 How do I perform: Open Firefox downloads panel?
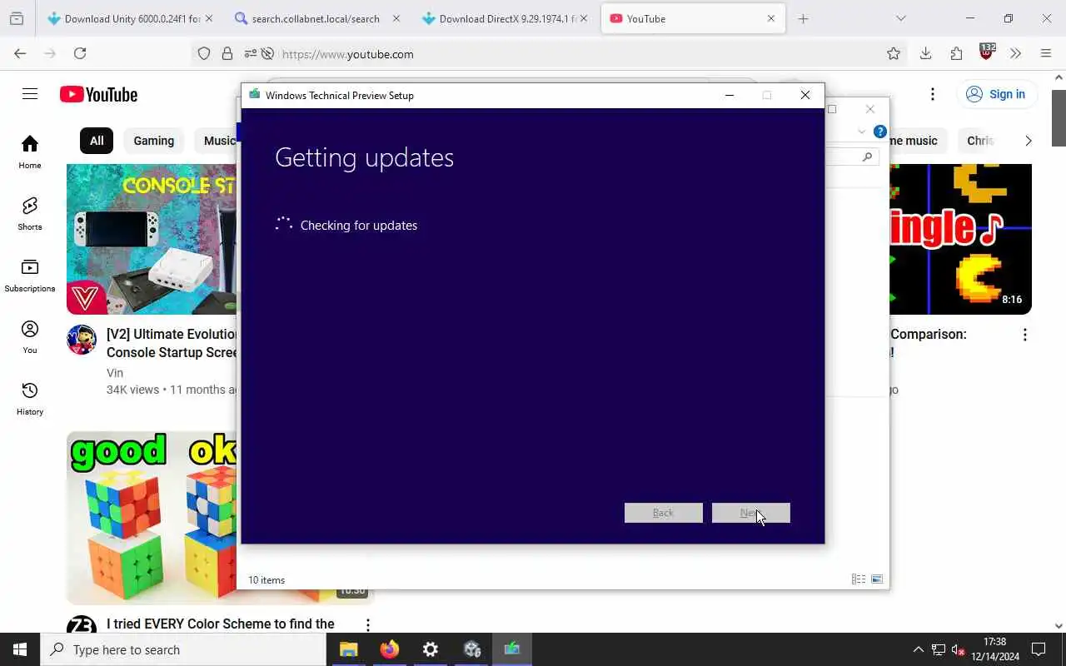coord(925,53)
